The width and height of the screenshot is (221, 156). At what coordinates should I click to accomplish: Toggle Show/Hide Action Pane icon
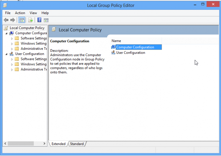coord(46,20)
